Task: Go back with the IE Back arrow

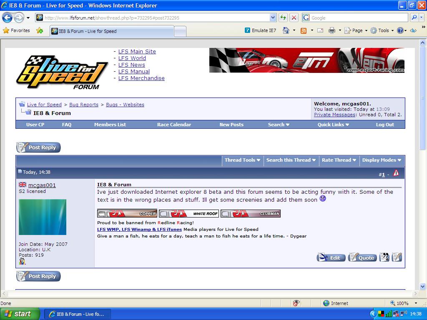Action: [x=7, y=18]
